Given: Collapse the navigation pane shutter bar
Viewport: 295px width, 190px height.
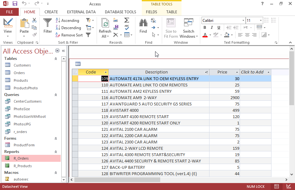Looking at the screenshot, I should pyautogui.click(x=63, y=51).
